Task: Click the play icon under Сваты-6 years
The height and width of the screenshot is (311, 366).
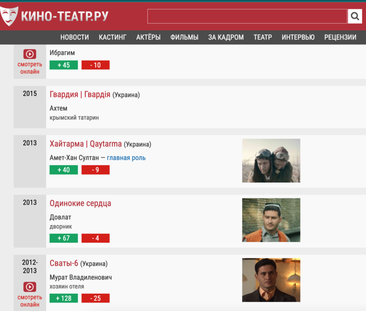Action: [30, 287]
